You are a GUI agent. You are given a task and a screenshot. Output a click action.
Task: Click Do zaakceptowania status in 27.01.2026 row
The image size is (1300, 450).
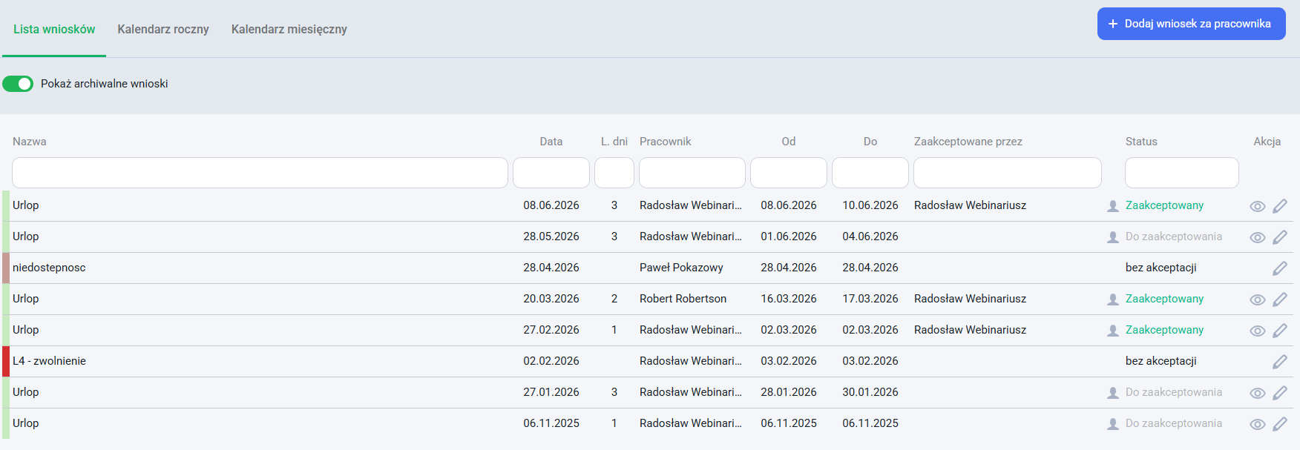1174,392
